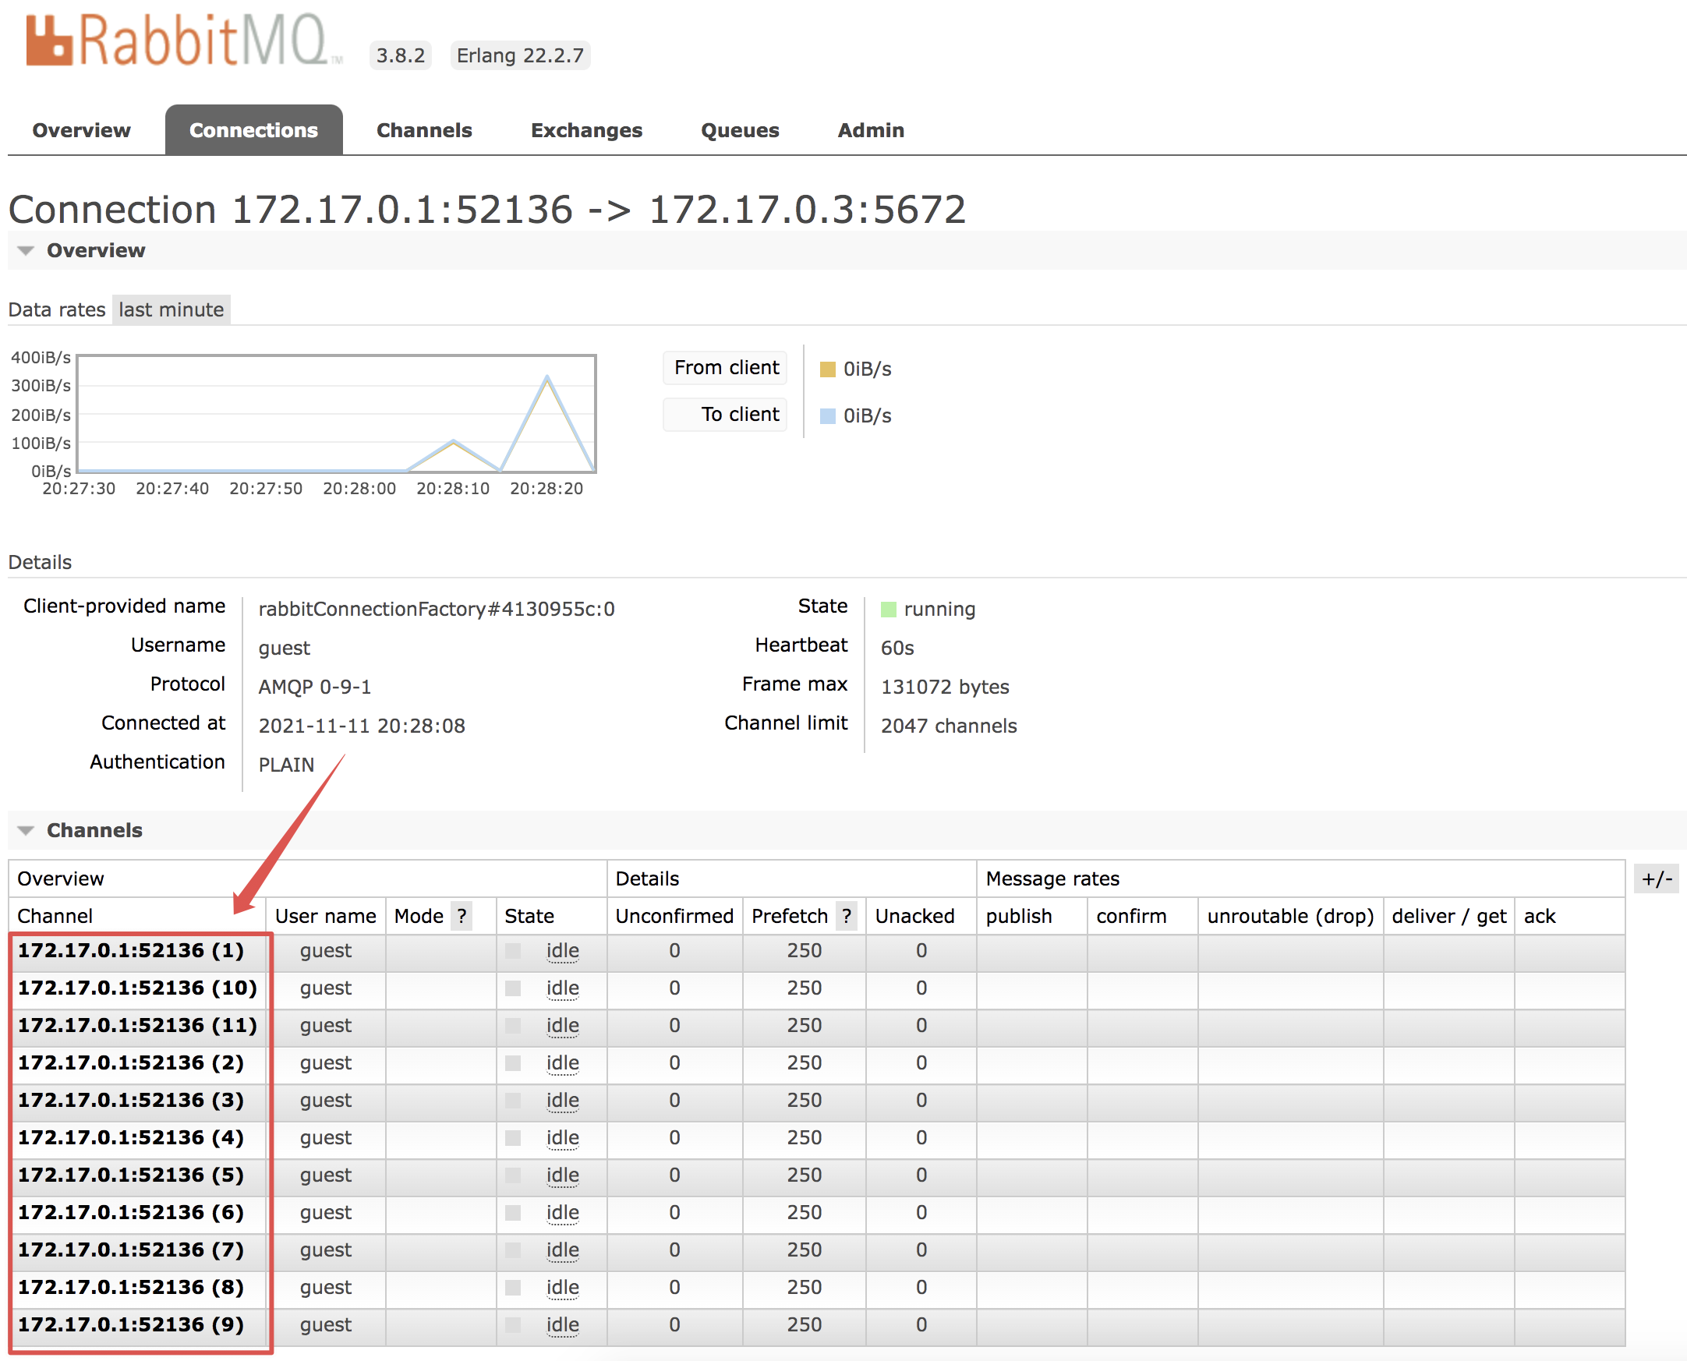This screenshot has height=1361, width=1687.
Task: Switch to the Queues tab
Action: click(x=739, y=130)
